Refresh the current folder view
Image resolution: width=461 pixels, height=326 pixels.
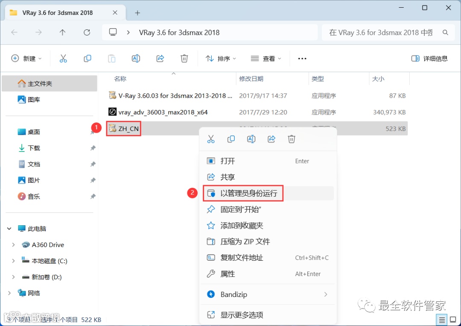87,32
